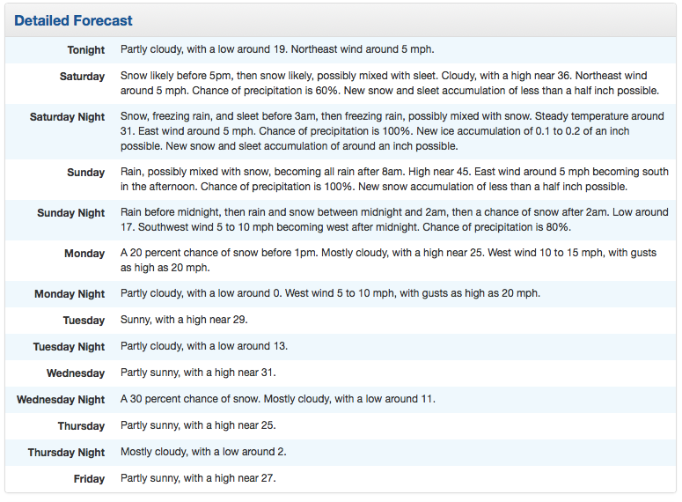Click the Tuesday daytime row label

click(84, 321)
